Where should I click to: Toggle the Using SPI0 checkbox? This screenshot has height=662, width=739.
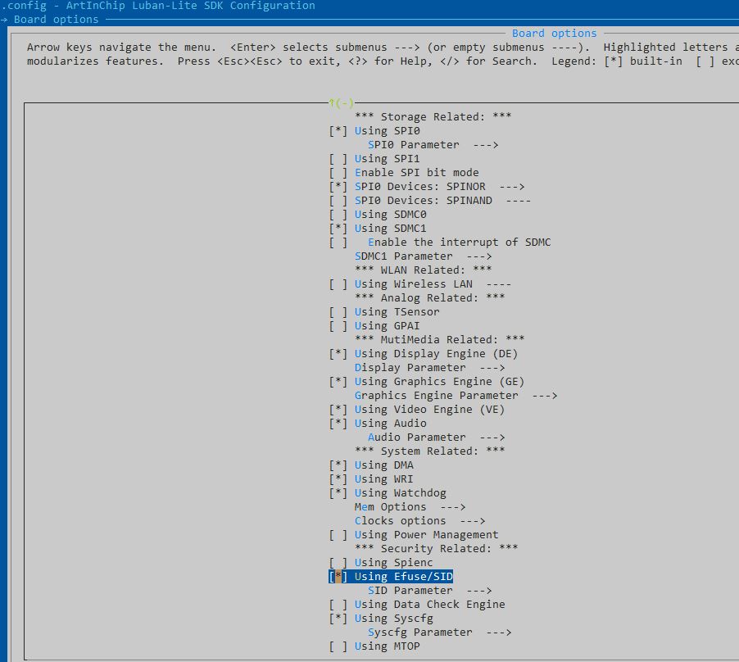pos(338,131)
